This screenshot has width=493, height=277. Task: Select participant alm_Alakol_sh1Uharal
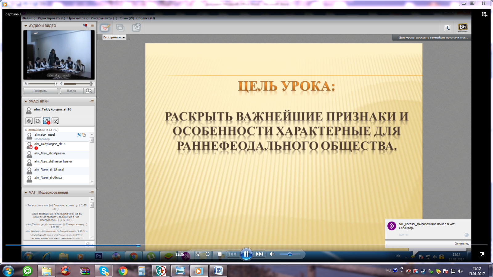(x=56, y=170)
